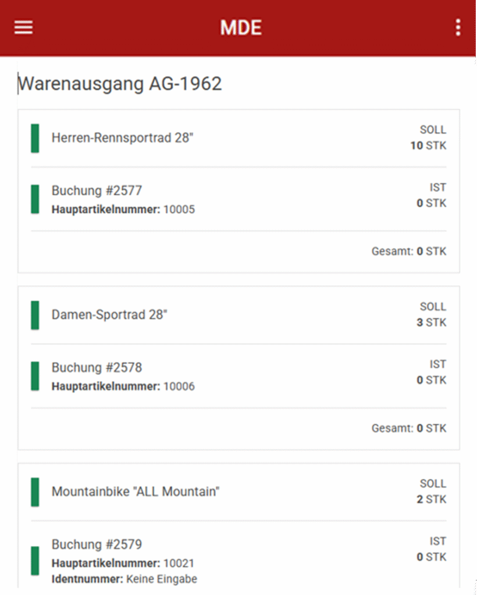The width and height of the screenshot is (477, 595).
Task: Click green status bar beside Buchung #2579
Action: [35, 560]
